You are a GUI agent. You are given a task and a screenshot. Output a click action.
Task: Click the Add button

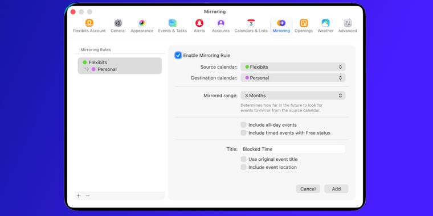[336, 189]
